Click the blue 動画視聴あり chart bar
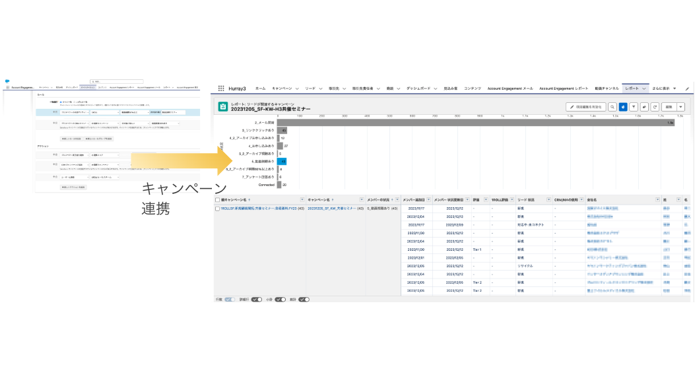This screenshot has width=695, height=392. 281,161
